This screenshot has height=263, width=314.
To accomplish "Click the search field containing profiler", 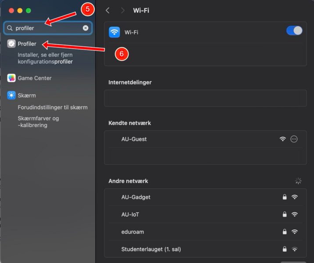I will pos(48,28).
